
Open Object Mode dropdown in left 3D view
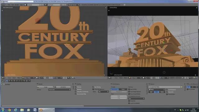click(x=28, y=78)
